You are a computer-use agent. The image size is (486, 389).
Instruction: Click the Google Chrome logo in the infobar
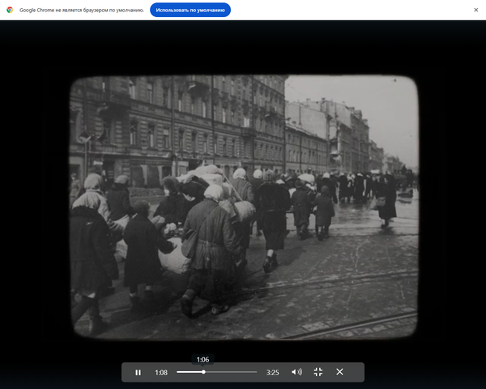(x=10, y=10)
